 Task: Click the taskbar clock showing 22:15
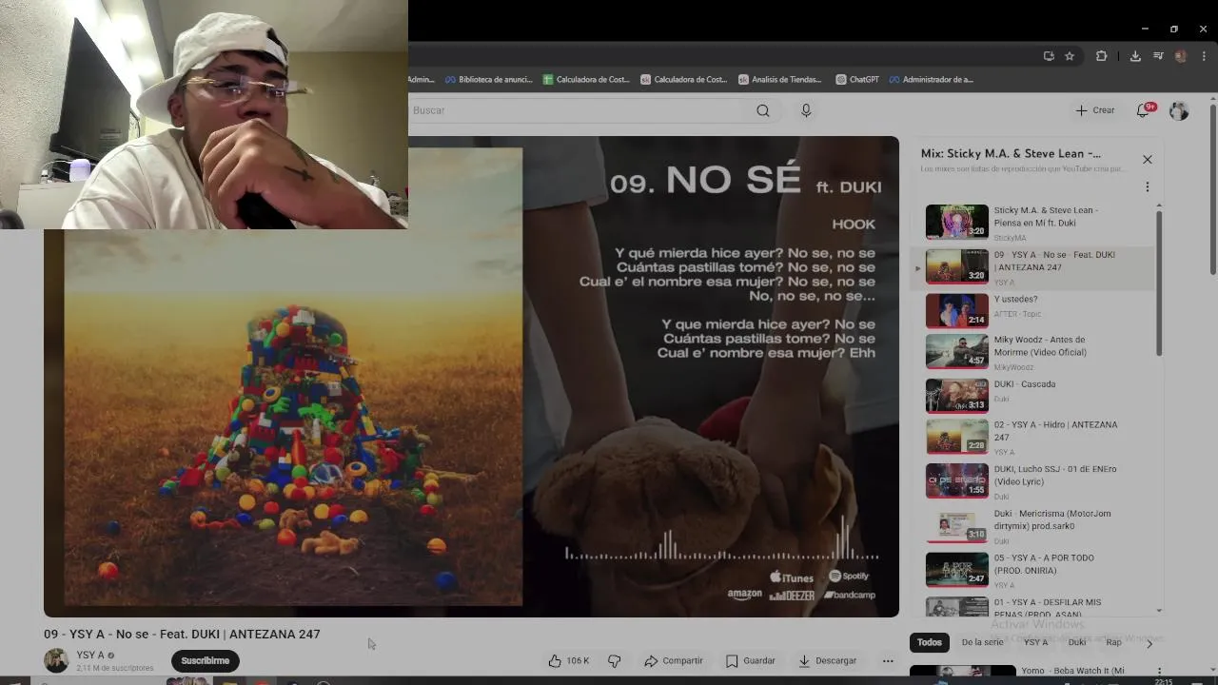tap(1163, 681)
